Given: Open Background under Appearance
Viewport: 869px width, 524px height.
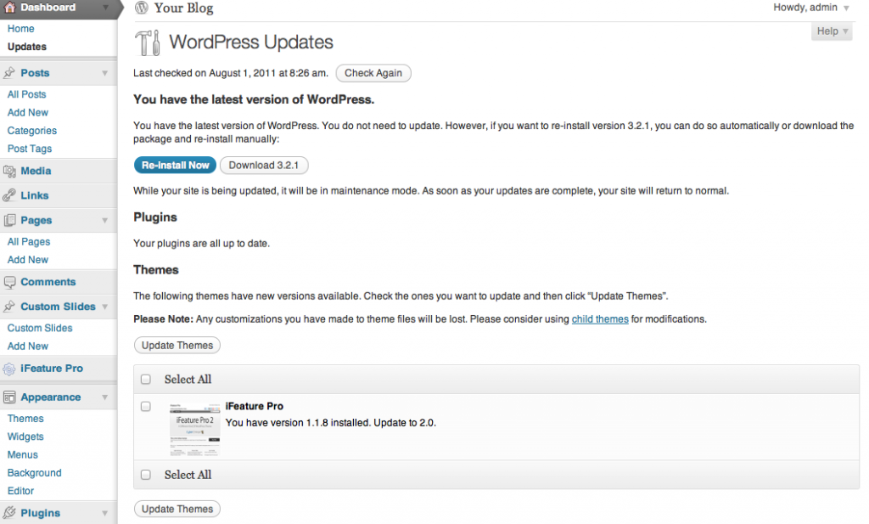Looking at the screenshot, I should click(34, 473).
